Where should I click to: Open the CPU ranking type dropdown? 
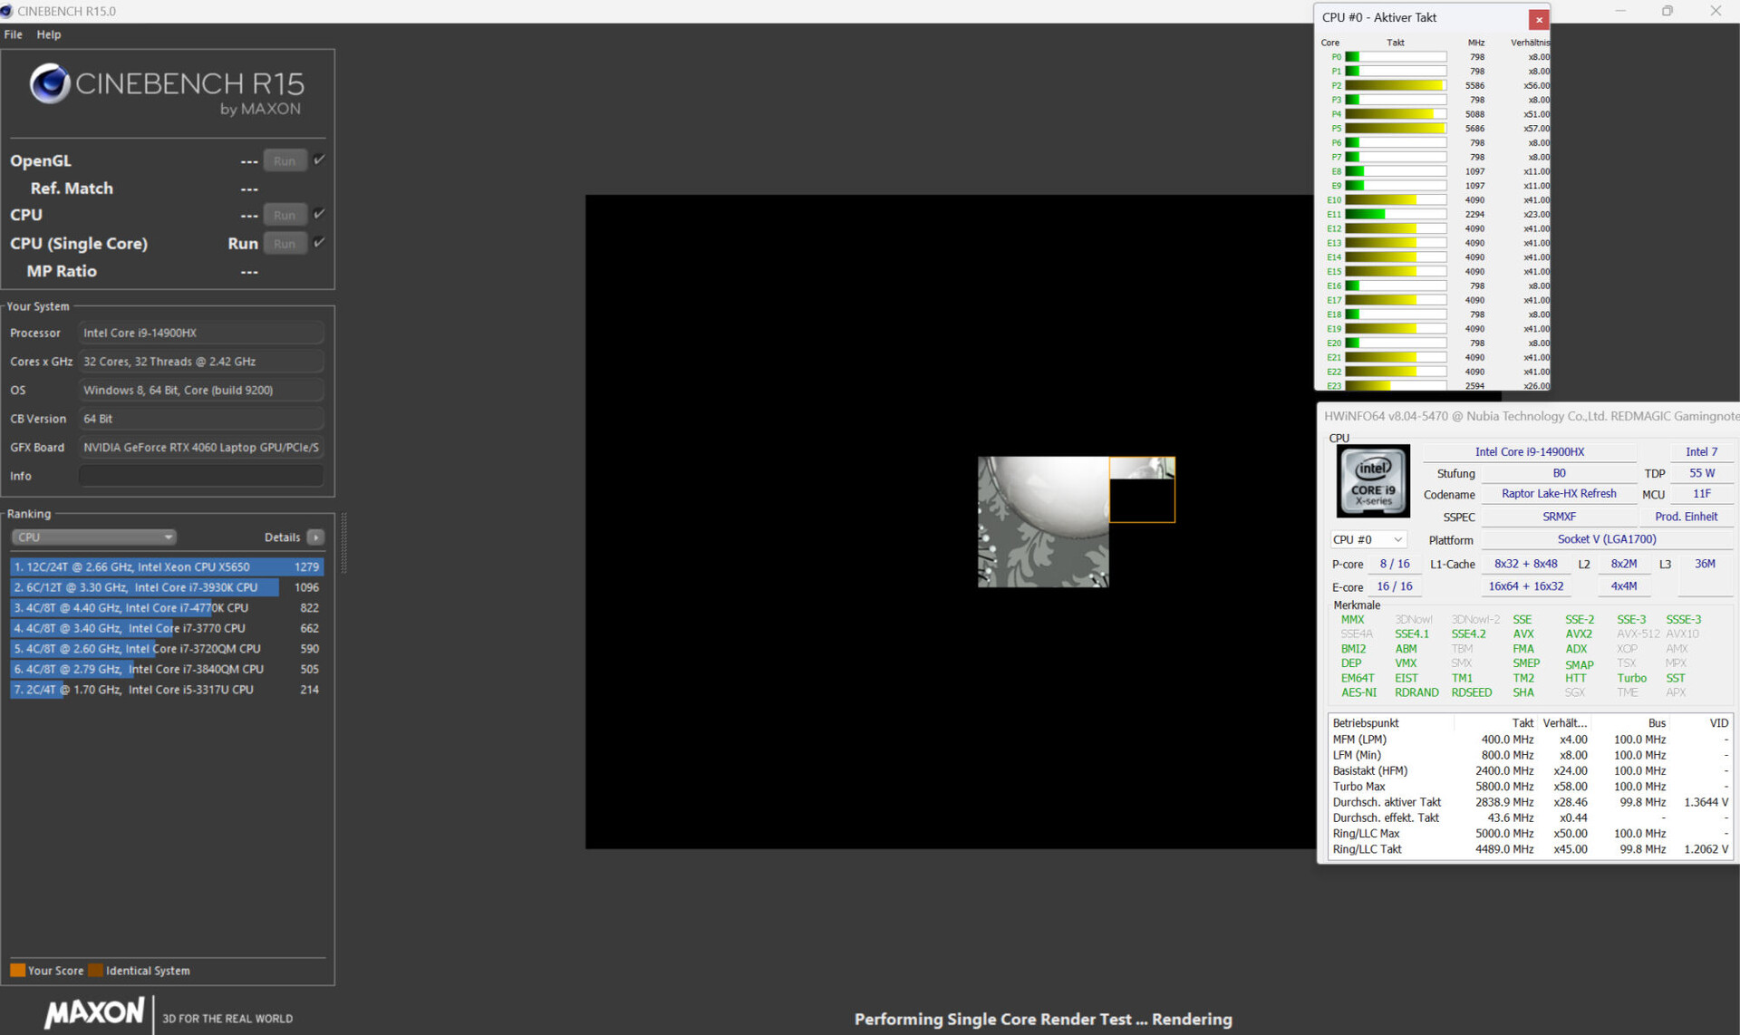93,537
